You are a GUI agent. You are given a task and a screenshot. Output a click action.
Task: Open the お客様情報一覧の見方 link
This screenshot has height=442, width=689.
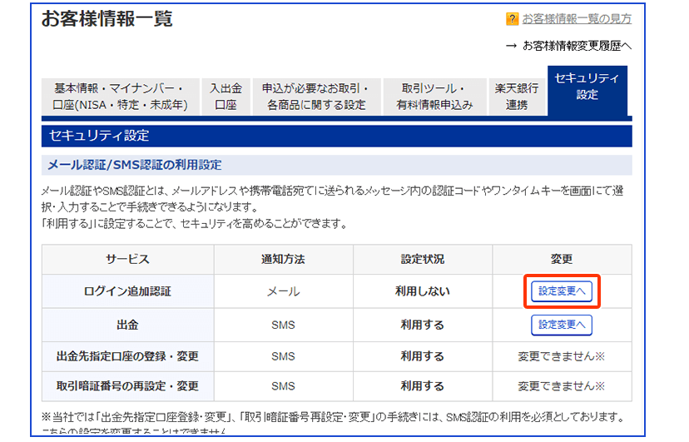click(x=576, y=19)
